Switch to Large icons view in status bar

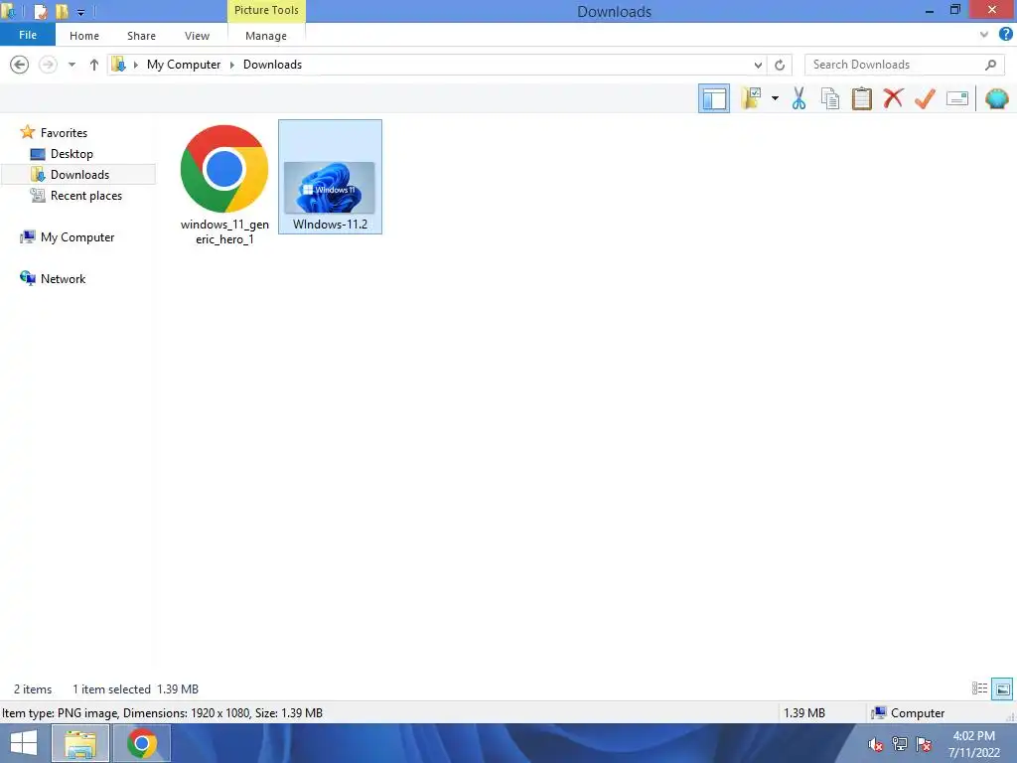[x=1002, y=689]
